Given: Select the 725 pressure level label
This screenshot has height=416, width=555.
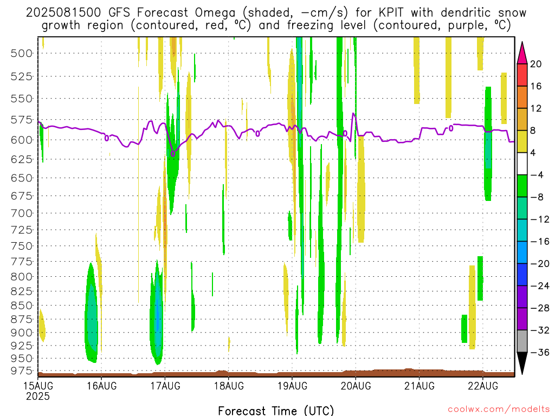Looking at the screenshot, I should pos(21,230).
